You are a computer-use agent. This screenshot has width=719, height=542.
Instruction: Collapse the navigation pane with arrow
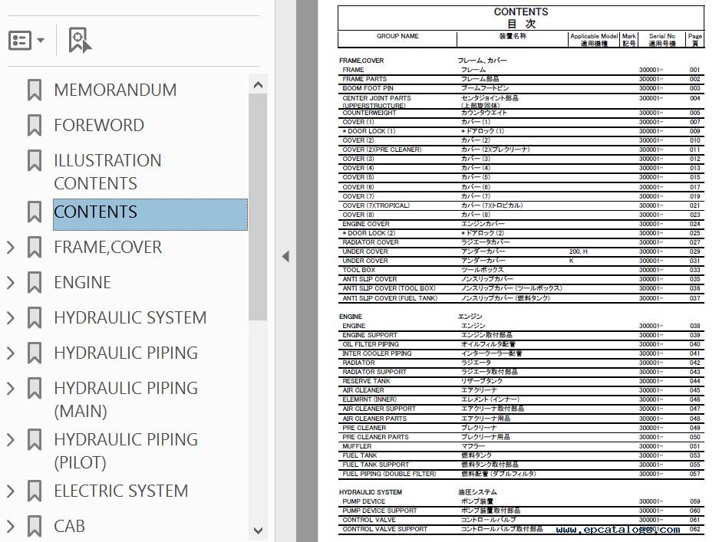(285, 256)
